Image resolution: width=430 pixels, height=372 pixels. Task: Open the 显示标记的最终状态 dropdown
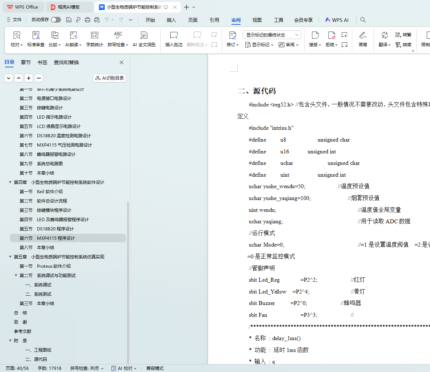tap(272, 35)
